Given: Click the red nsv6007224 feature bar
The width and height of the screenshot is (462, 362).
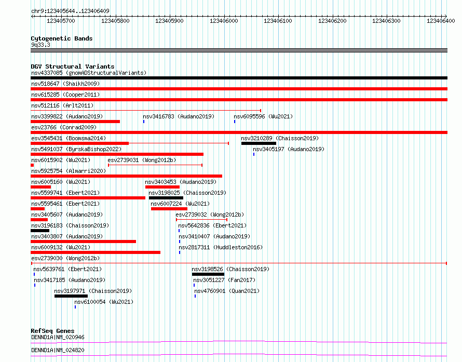Looking at the screenshot, I should [169, 209].
